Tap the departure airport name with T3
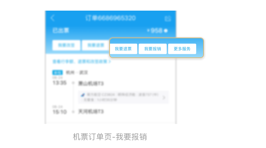Image resolution: width=266 pixels, height=148 pixels. (x=91, y=84)
